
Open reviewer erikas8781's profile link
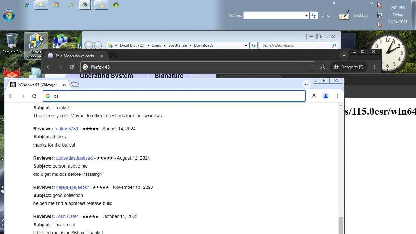67,129
